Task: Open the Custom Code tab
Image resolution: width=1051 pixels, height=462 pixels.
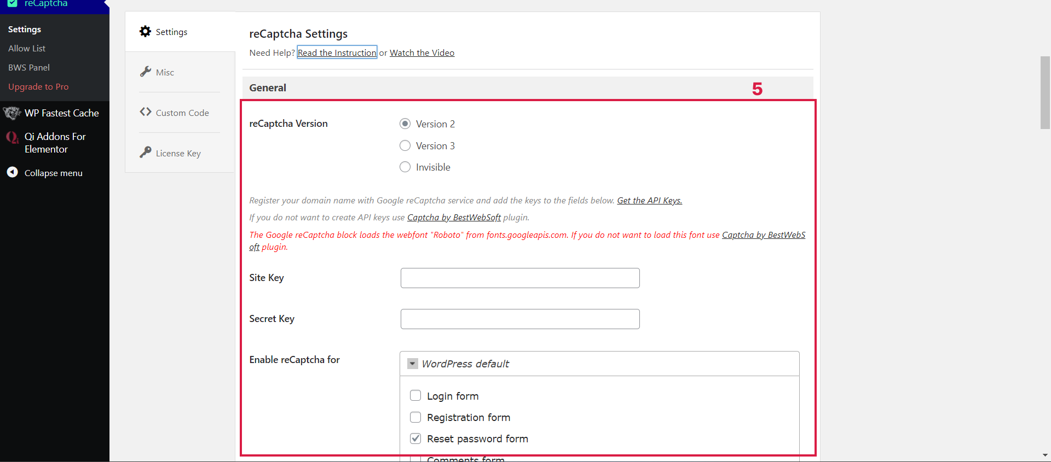Action: tap(180, 113)
